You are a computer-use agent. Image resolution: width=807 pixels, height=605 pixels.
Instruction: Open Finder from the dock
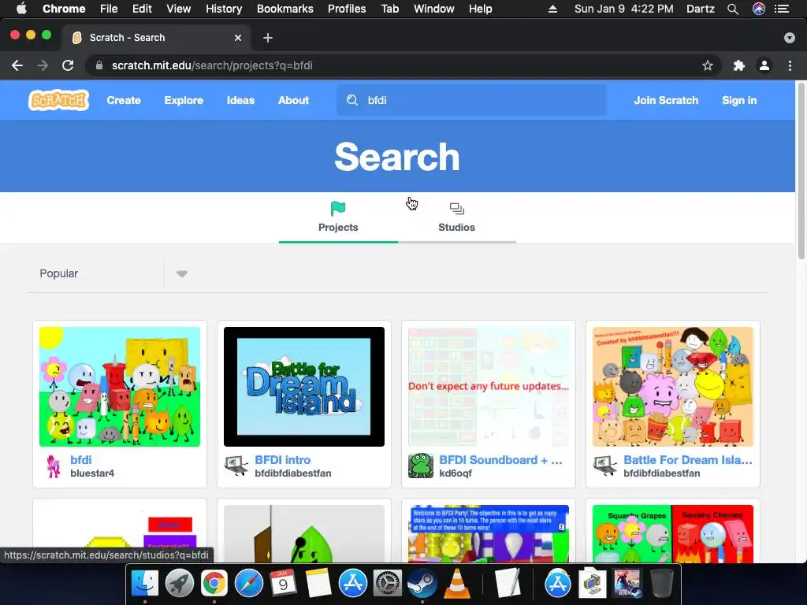145,584
